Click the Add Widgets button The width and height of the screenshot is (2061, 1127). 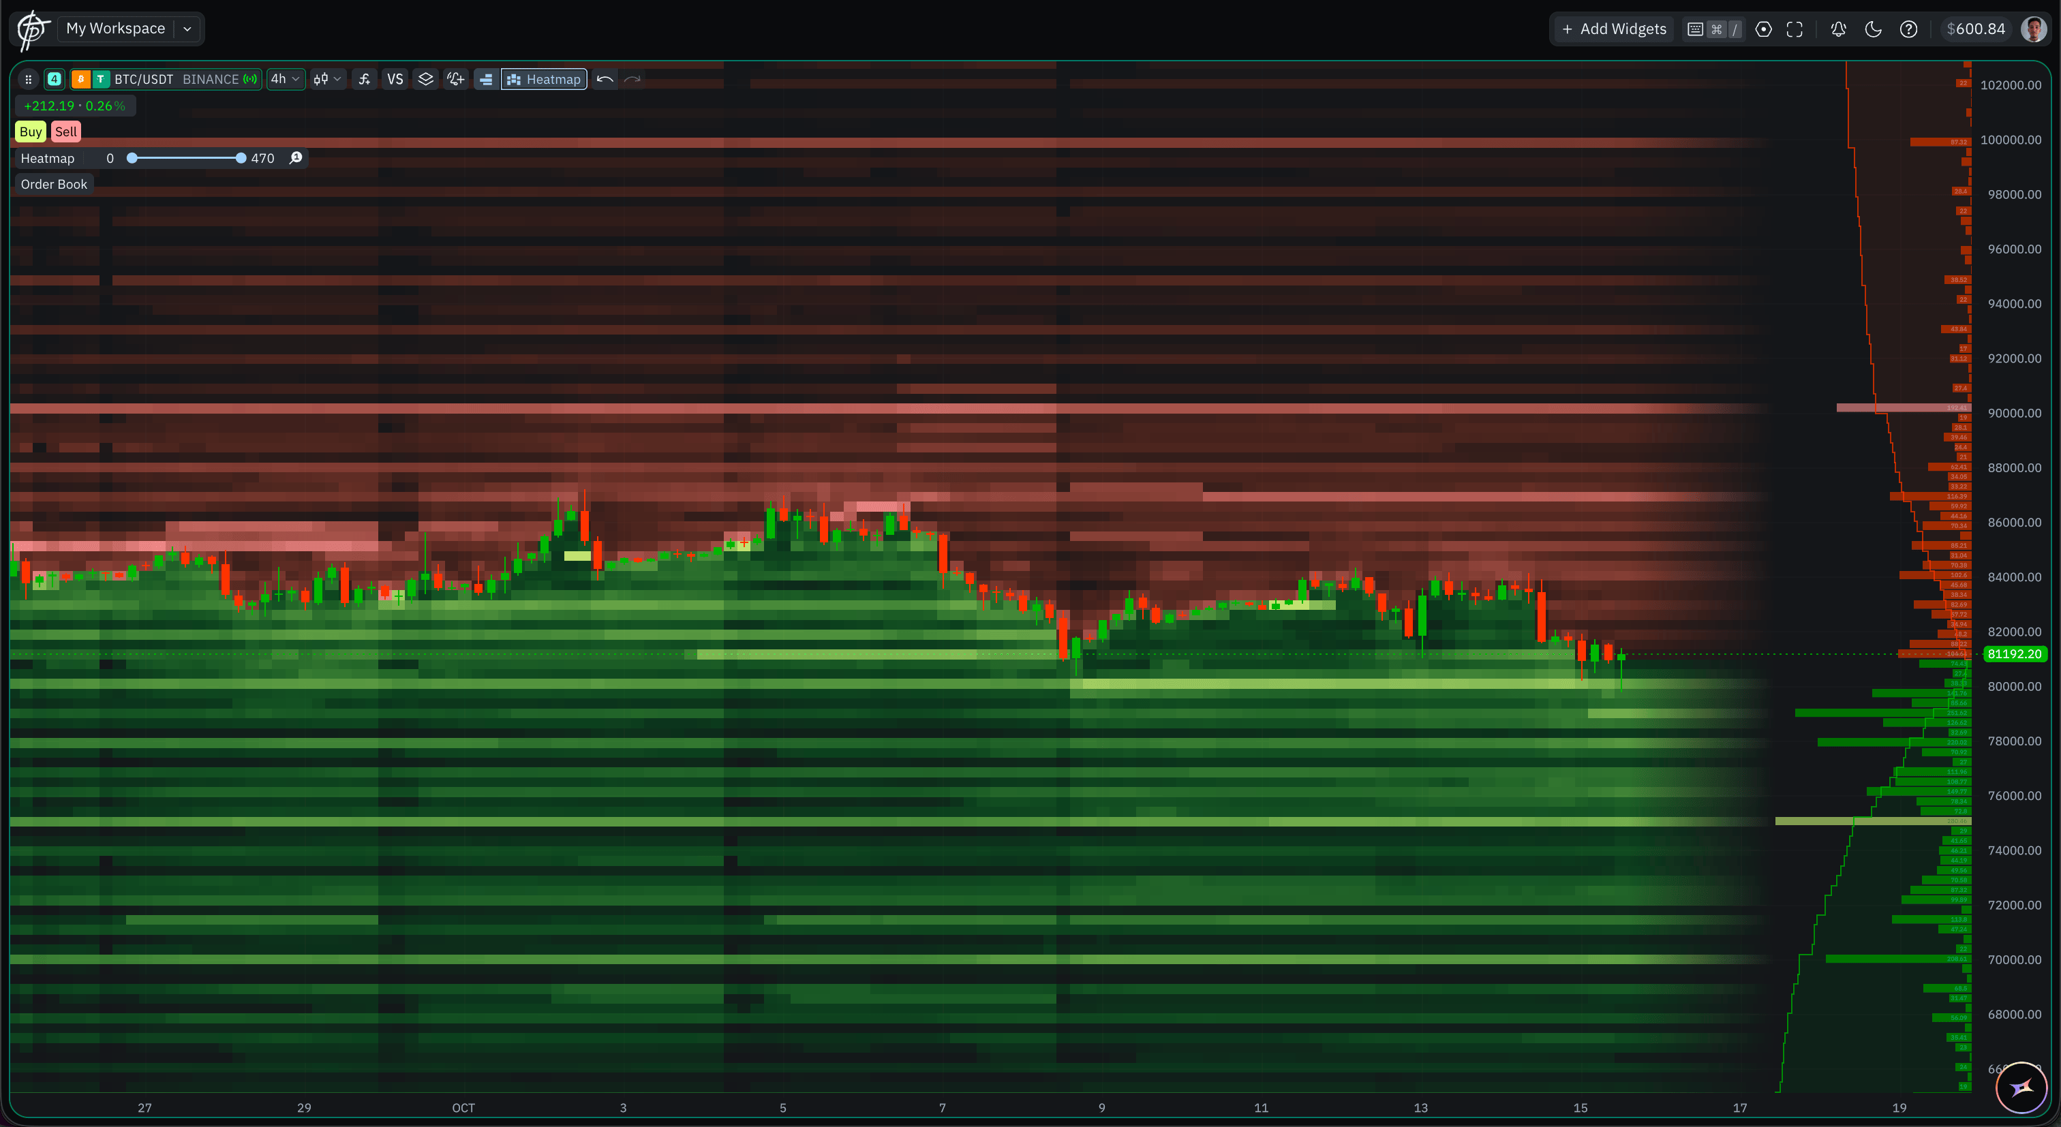click(1613, 29)
